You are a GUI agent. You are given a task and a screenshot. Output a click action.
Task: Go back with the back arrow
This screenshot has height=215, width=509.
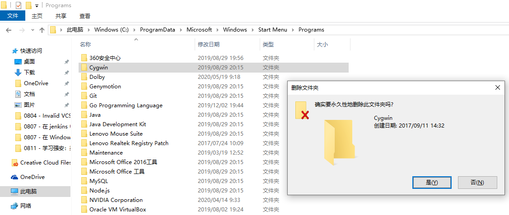(9, 30)
